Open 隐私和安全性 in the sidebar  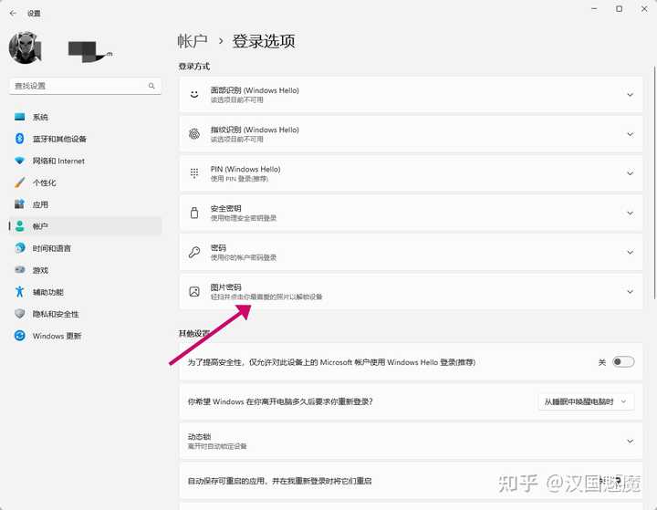point(85,314)
